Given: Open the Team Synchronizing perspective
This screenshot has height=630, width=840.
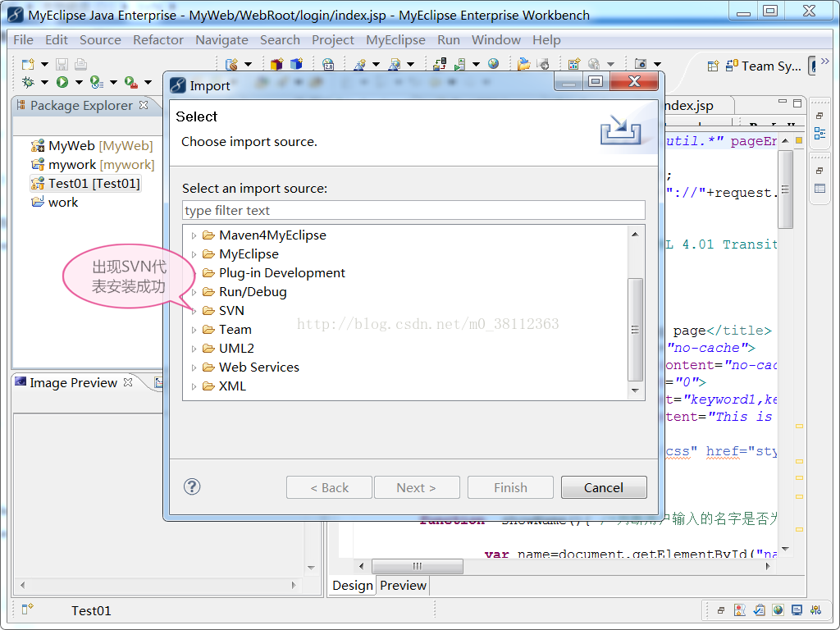Looking at the screenshot, I should tap(764, 66).
